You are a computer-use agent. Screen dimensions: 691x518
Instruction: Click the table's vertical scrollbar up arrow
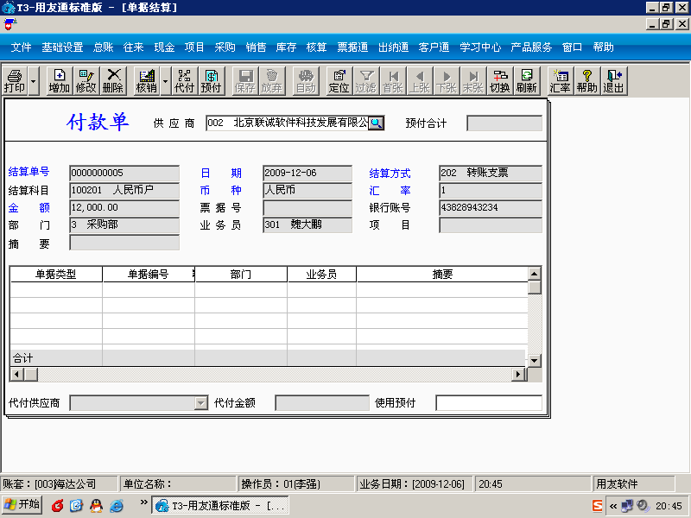534,274
